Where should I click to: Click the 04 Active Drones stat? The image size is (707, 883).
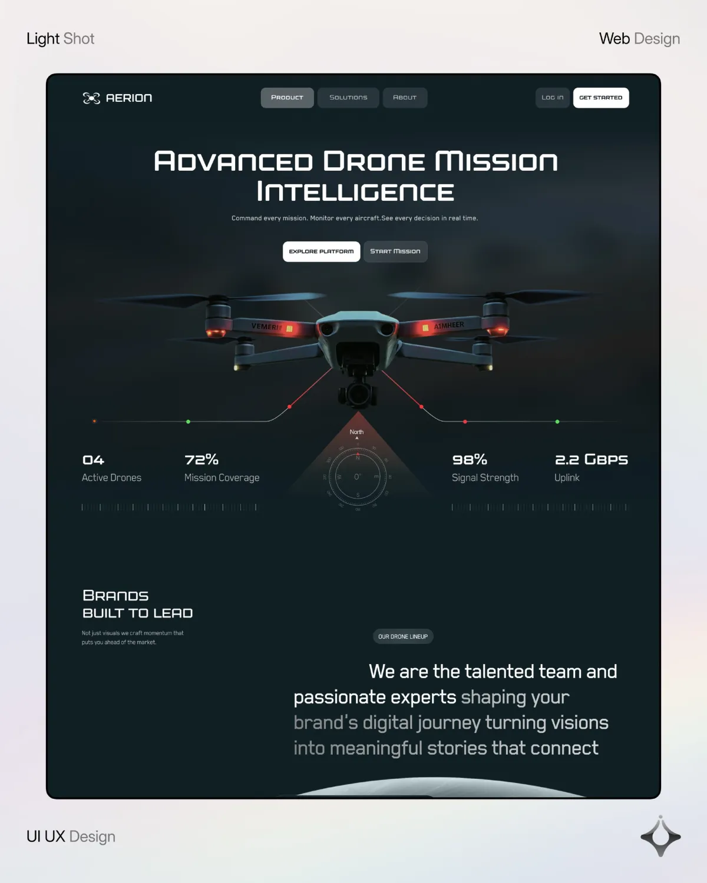[x=111, y=469]
